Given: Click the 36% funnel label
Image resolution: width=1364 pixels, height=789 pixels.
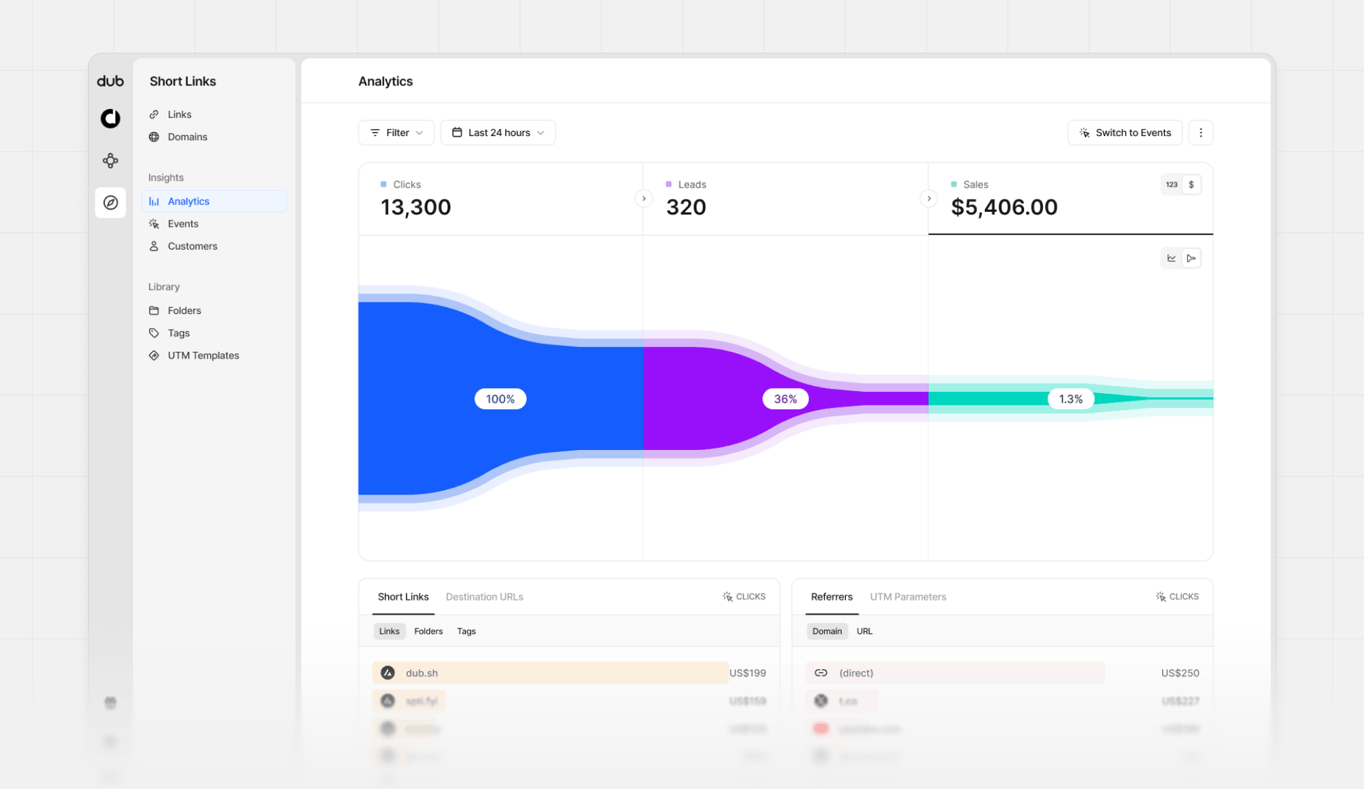Looking at the screenshot, I should (786, 399).
